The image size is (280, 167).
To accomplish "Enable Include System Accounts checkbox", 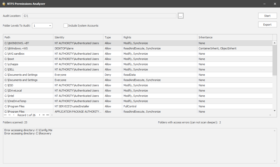I will (x=66, y=26).
